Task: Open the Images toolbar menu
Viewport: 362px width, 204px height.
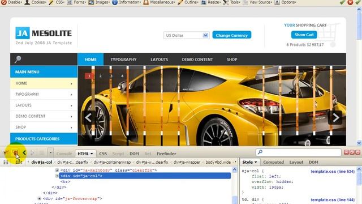Action: [100, 2]
